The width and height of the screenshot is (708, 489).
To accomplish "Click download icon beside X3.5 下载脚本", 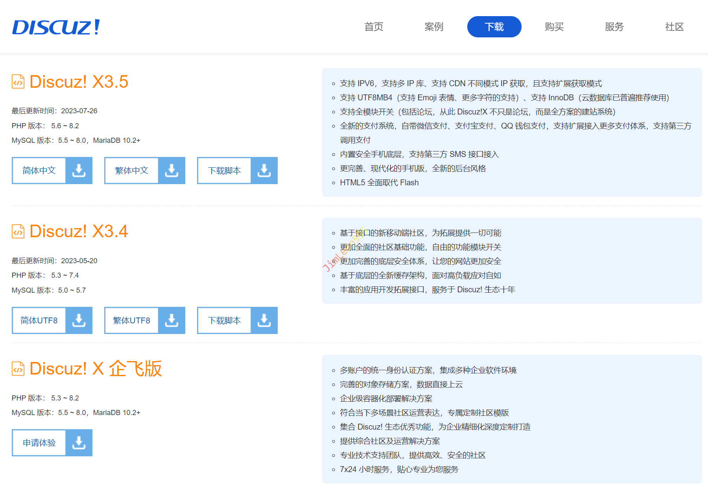I will point(264,170).
